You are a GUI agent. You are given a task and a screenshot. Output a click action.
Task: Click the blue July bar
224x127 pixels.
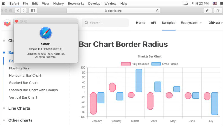point(215,103)
